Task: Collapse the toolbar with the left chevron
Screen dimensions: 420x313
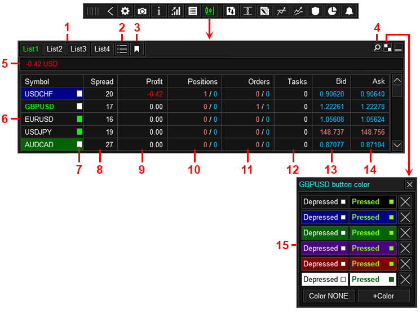Action: tap(110, 11)
